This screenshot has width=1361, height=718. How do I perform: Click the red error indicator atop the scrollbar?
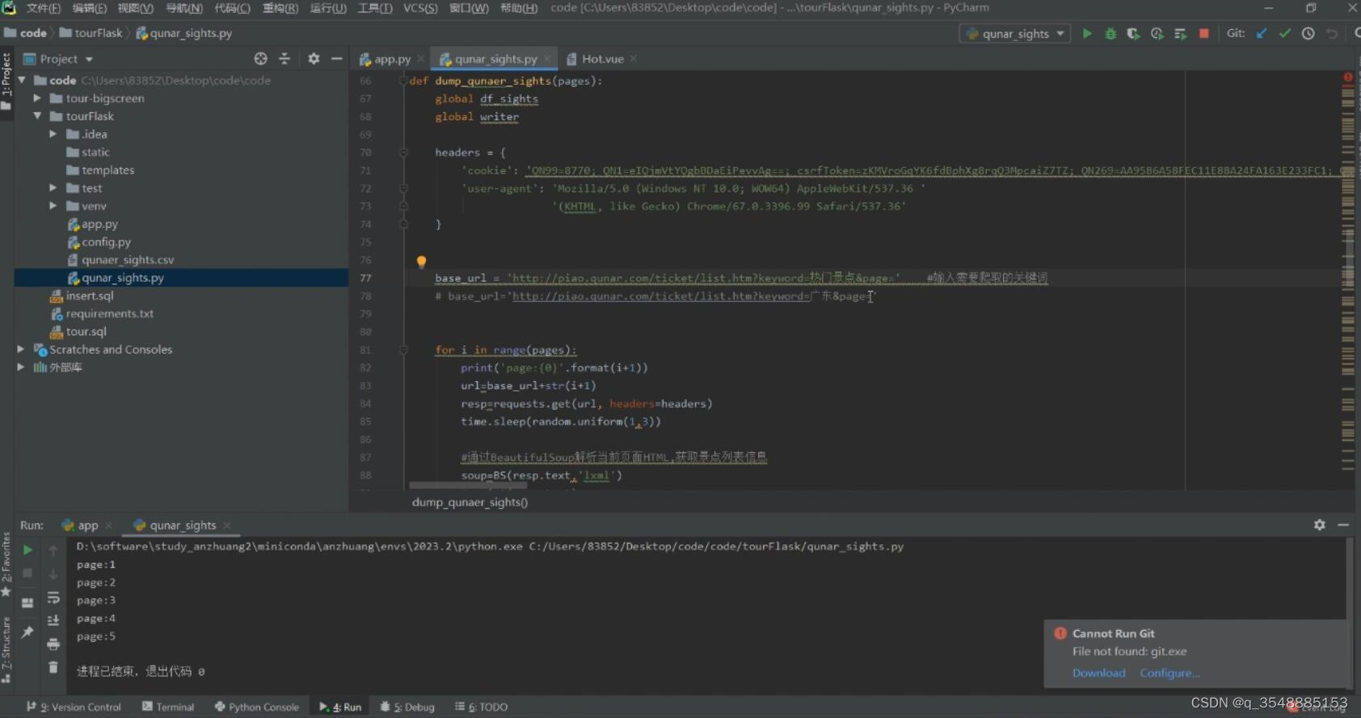[1348, 78]
